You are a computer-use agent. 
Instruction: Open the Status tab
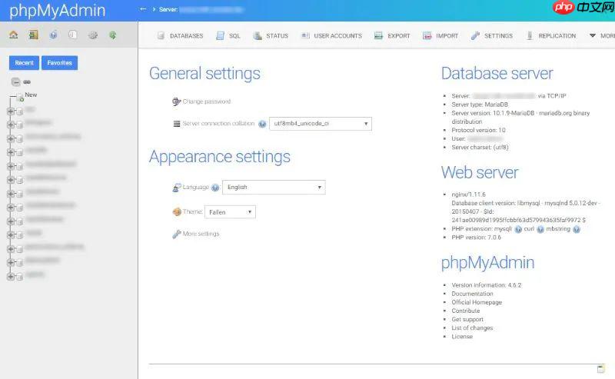point(271,35)
